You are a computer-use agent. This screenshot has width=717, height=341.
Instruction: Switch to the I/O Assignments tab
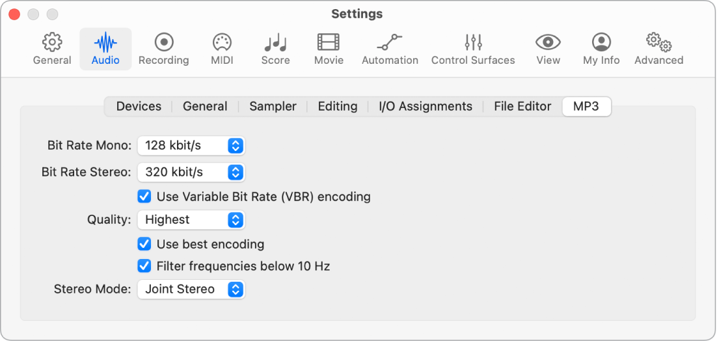point(426,106)
